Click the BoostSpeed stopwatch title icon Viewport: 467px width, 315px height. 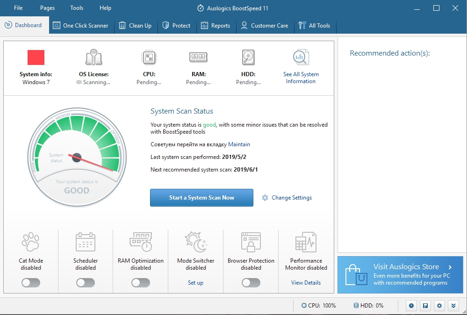[x=201, y=8]
